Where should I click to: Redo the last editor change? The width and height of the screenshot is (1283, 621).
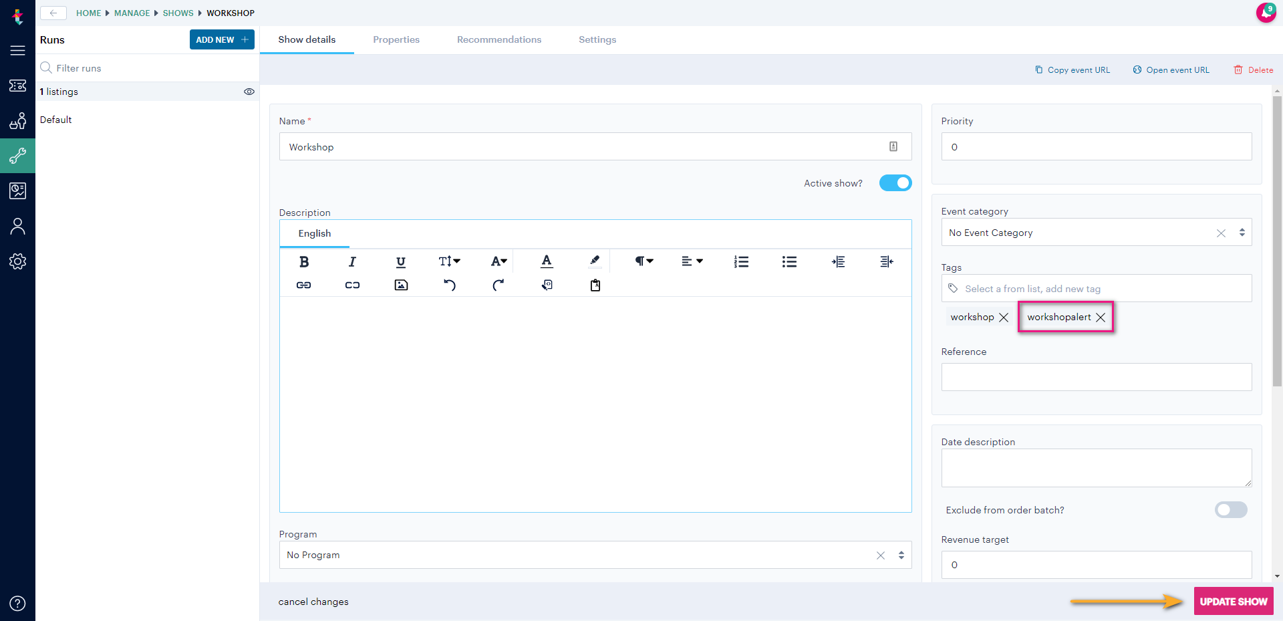tap(498, 285)
